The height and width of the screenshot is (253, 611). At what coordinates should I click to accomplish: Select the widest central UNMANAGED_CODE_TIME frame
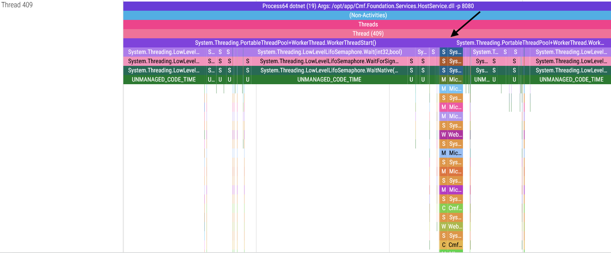pos(329,80)
